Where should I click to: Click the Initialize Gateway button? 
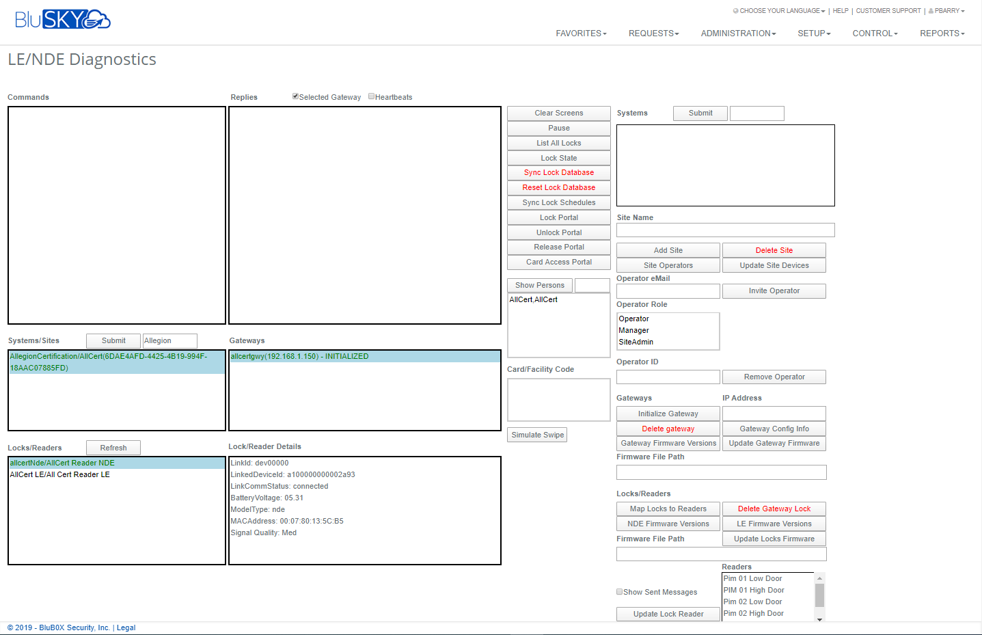point(668,414)
